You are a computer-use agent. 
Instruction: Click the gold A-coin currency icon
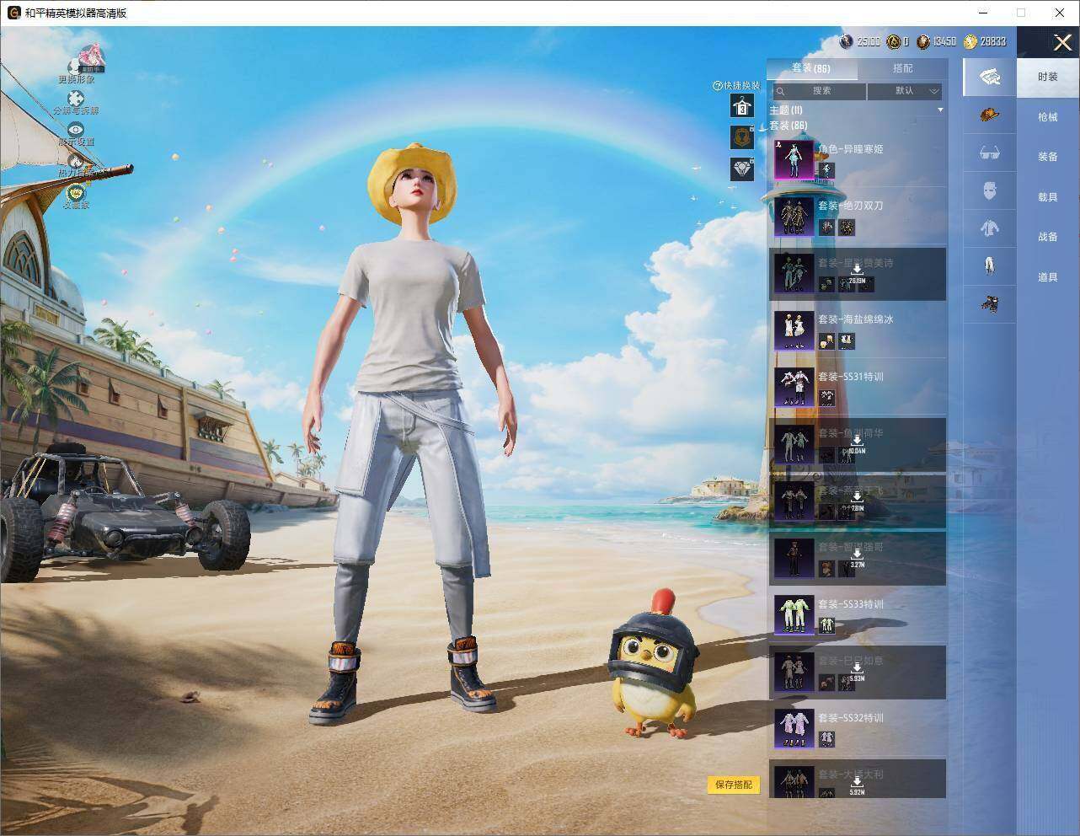pyautogui.click(x=893, y=41)
